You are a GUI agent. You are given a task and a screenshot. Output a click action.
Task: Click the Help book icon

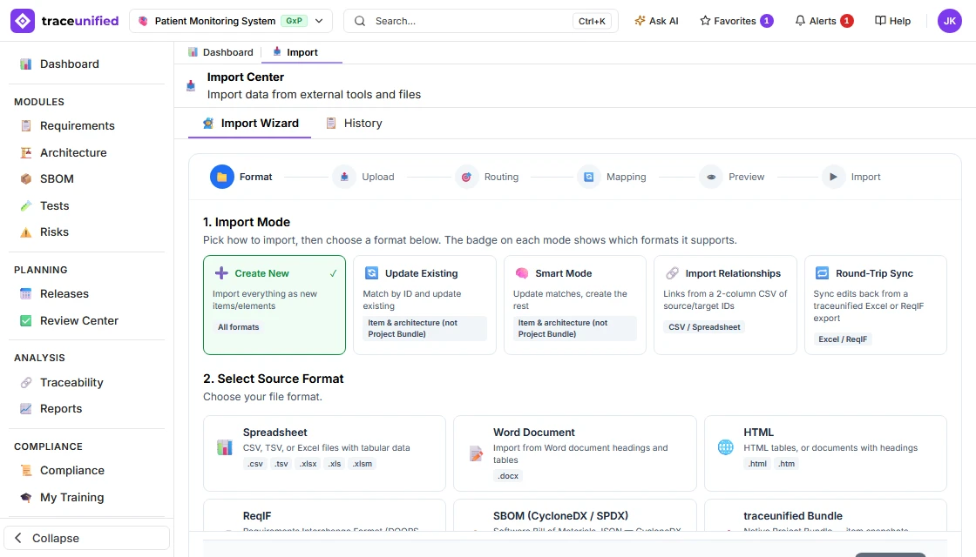pos(880,21)
